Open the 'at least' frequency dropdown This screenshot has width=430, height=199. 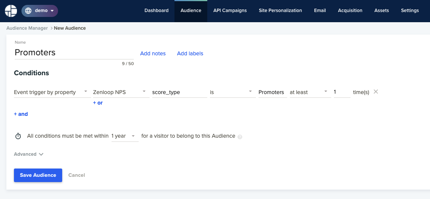pyautogui.click(x=310, y=92)
